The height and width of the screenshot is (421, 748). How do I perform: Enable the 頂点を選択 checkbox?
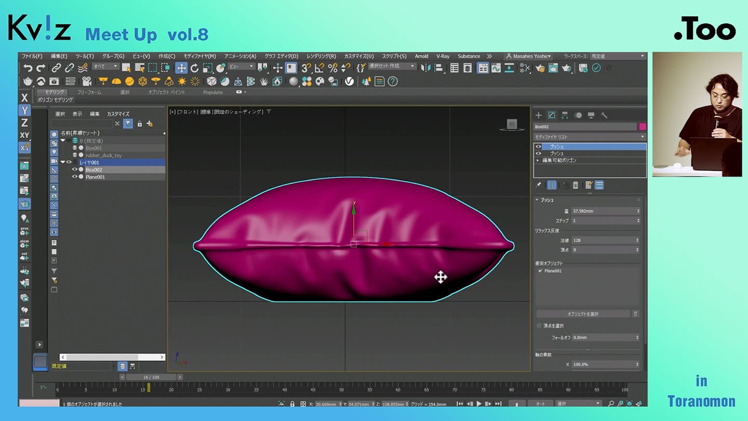click(x=539, y=326)
